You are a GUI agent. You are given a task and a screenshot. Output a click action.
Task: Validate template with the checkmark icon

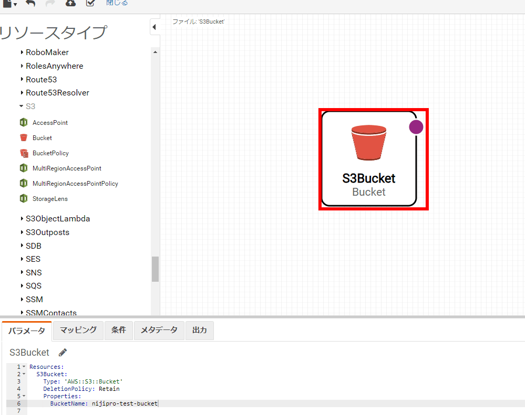tap(90, 3)
